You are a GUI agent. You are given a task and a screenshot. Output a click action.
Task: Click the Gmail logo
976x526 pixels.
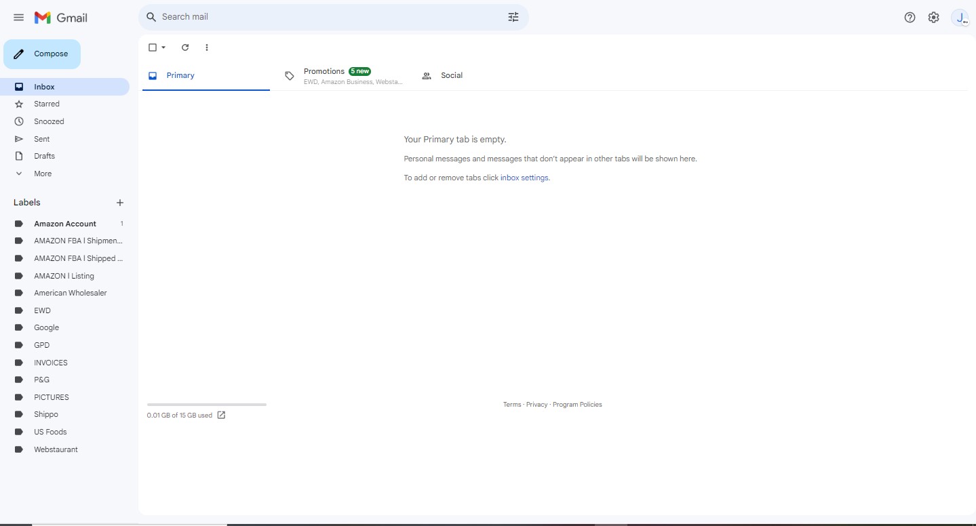coord(61,18)
